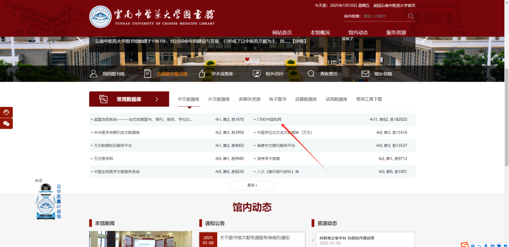Viewport: 509px width, 247px height.
Task: Open the WeChat icon on left sidebar
Action: click(x=6, y=123)
